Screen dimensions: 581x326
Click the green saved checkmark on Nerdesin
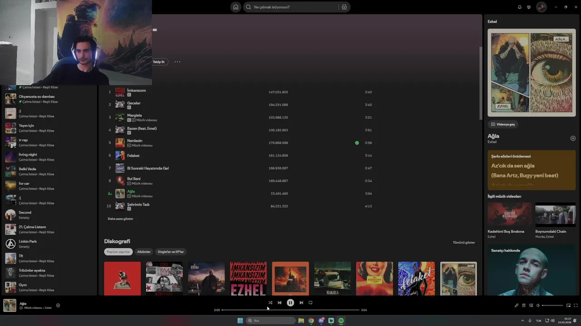(x=357, y=143)
